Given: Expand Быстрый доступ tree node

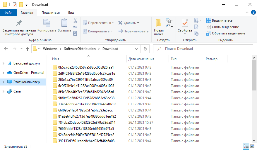Looking at the screenshot, I should coord(3,63).
